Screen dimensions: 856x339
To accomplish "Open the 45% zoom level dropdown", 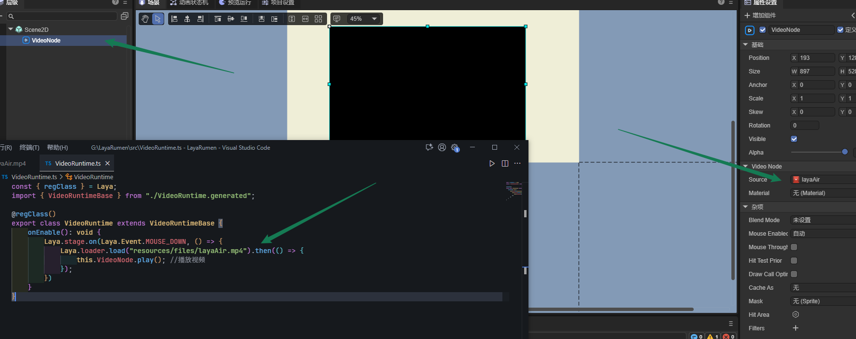I will (363, 19).
